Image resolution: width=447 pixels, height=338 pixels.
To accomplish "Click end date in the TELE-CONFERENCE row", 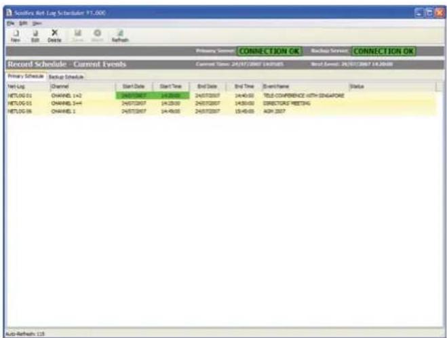I will [208, 96].
